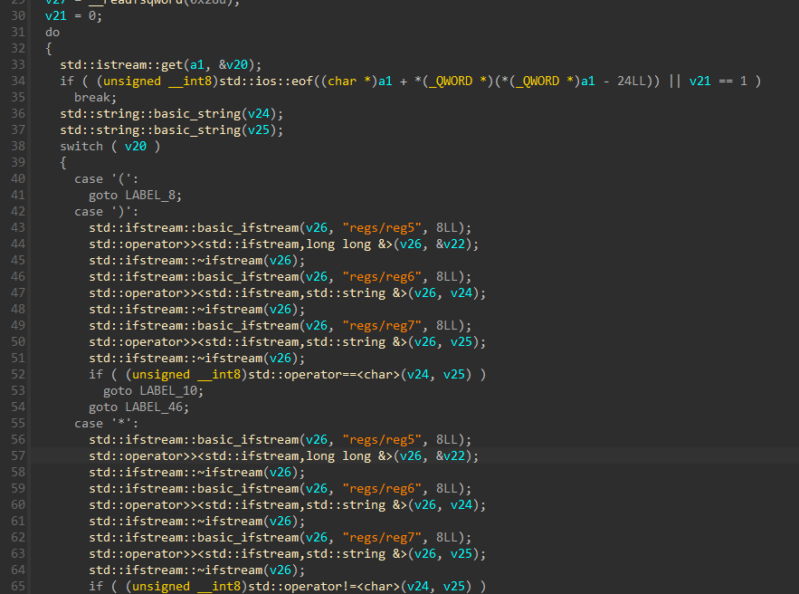799x594 pixels.
Task: Click "std::operator!=<char>" on line 65
Action: pos(324,587)
